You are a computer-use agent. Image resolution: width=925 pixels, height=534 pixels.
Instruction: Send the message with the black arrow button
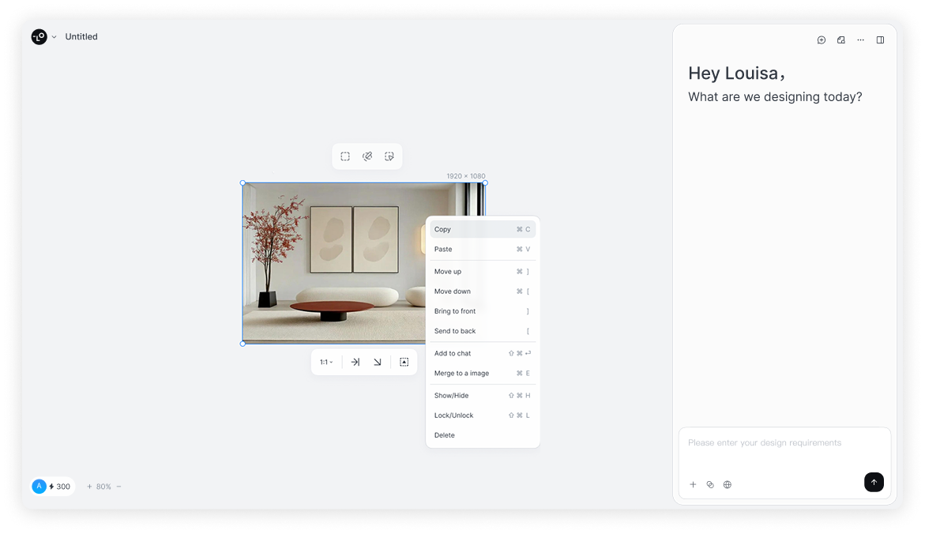874,482
